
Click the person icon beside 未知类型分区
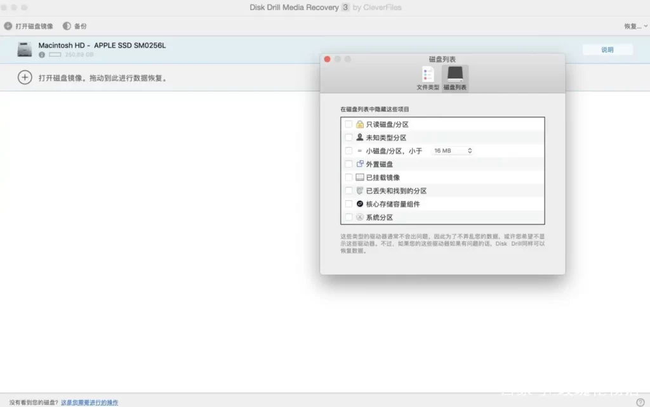[360, 137]
